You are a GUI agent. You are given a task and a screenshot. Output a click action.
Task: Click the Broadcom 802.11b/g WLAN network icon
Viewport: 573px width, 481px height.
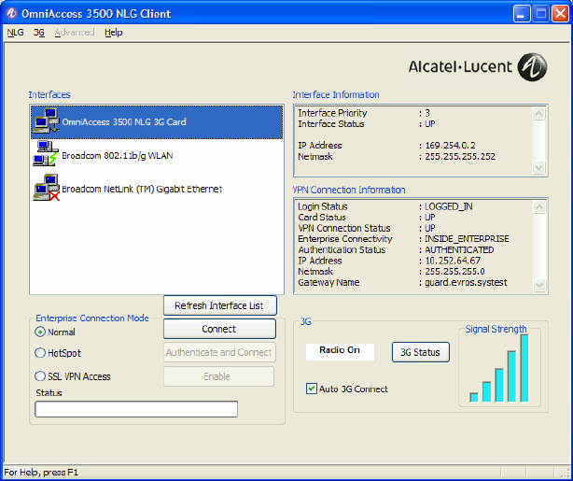tap(46, 154)
